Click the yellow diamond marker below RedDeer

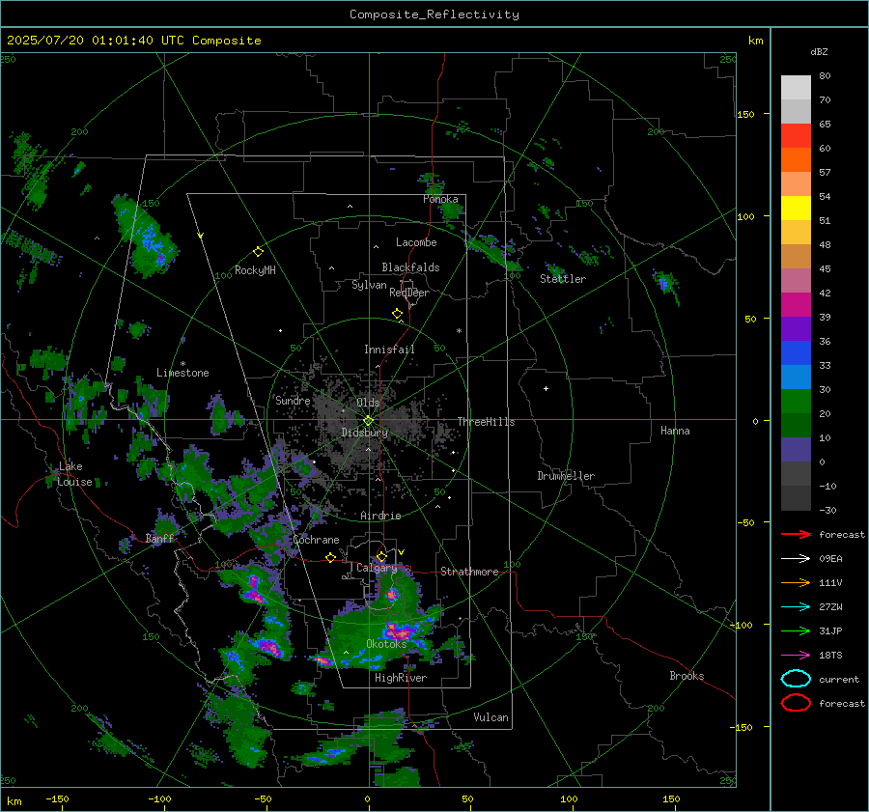(x=397, y=314)
